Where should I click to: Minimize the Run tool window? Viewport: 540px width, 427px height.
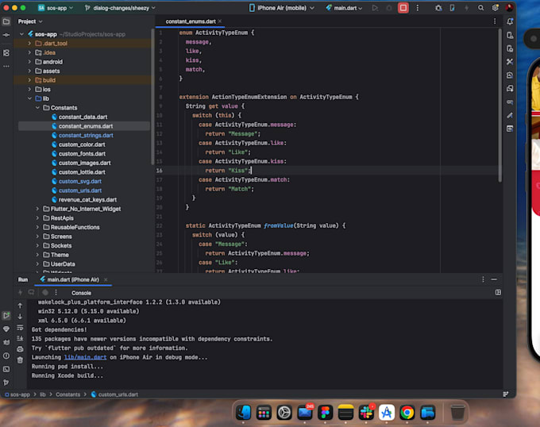494,279
